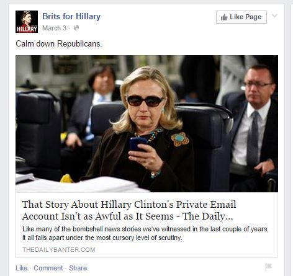293x276 pixels.
Task: Share this post
Action: point(78,268)
